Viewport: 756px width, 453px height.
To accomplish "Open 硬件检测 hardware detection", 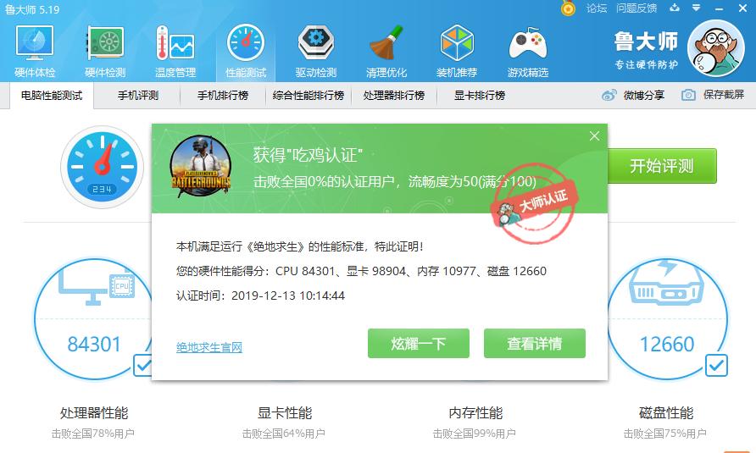I will point(105,52).
